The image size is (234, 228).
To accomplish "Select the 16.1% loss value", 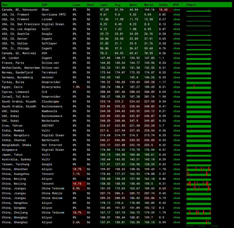I will click(77, 184).
